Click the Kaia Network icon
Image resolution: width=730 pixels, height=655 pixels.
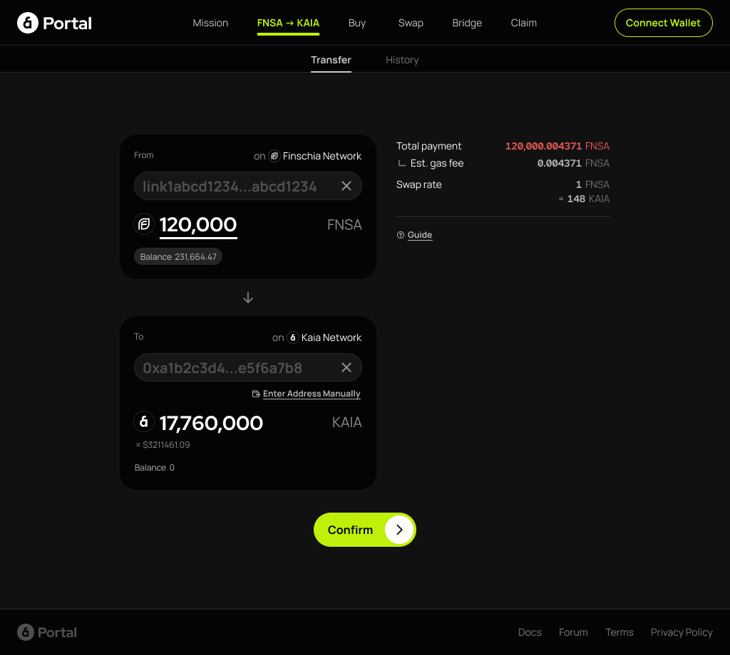tap(293, 337)
